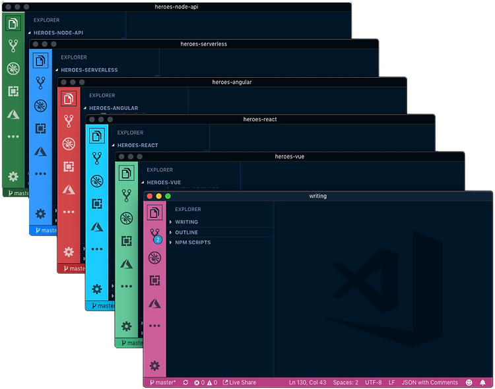
Task: Open Manage gear in writing window
Action: point(154,366)
